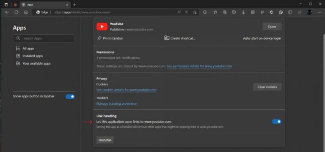The width and height of the screenshot is (325, 152).
Task: Click Create shortcut for YouTube
Action: pyautogui.click(x=180, y=38)
